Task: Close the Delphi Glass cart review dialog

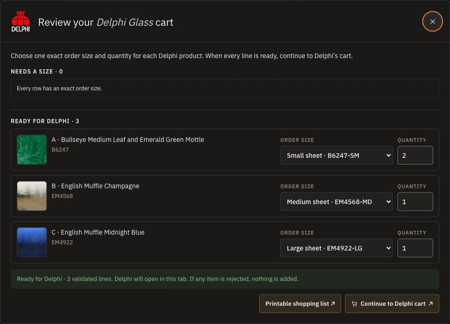Action: [432, 22]
